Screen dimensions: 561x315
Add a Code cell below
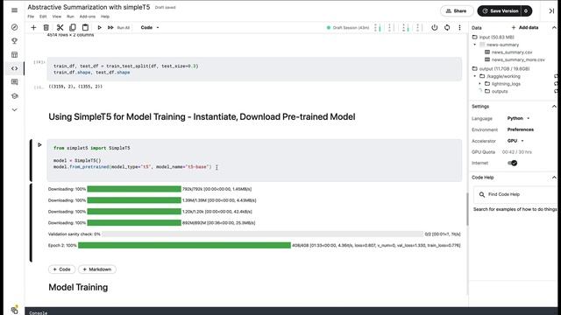pos(61,269)
